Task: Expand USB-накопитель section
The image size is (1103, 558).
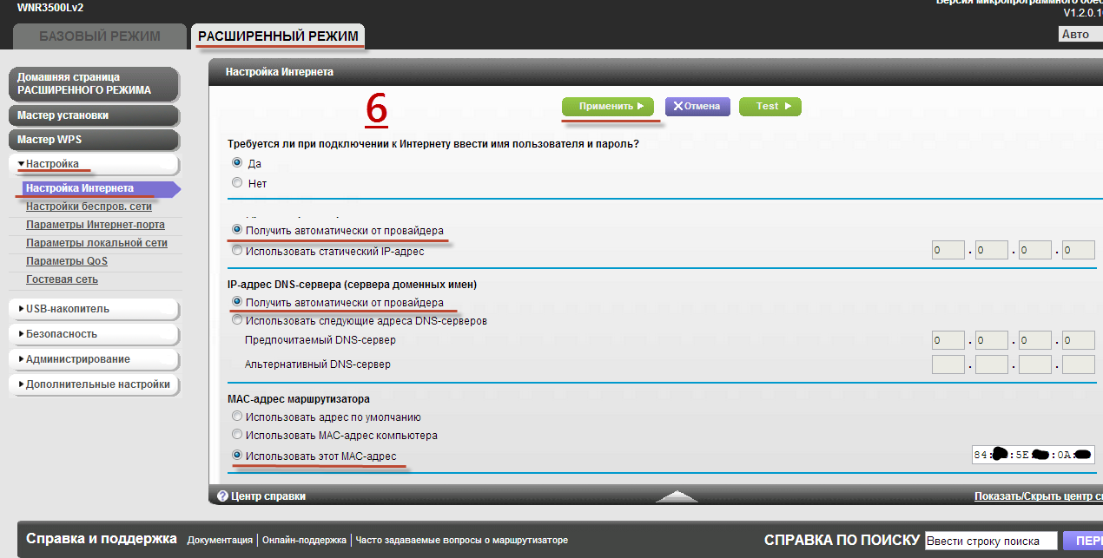Action: pos(94,309)
